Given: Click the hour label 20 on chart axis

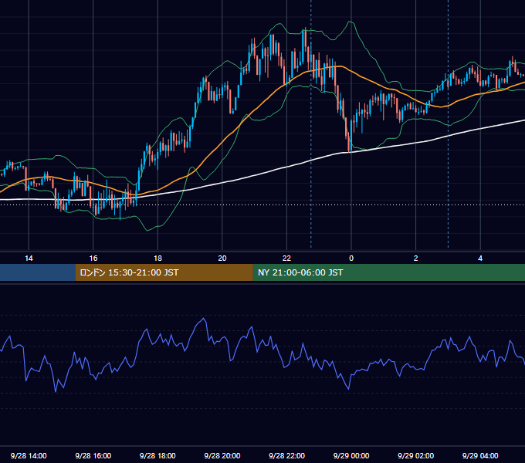Looking at the screenshot, I should tap(222, 259).
